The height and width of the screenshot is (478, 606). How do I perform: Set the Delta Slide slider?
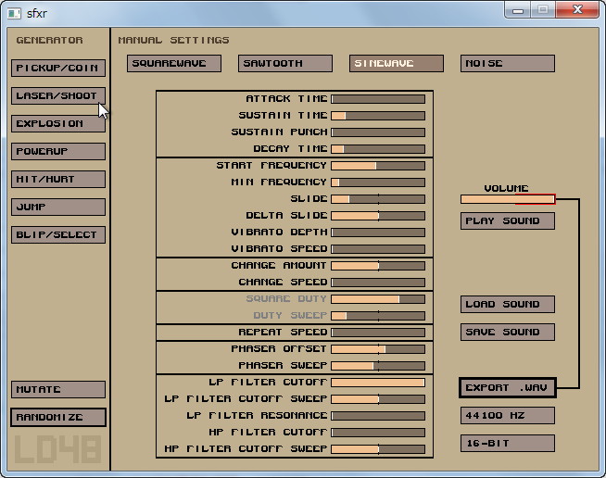[x=378, y=216]
